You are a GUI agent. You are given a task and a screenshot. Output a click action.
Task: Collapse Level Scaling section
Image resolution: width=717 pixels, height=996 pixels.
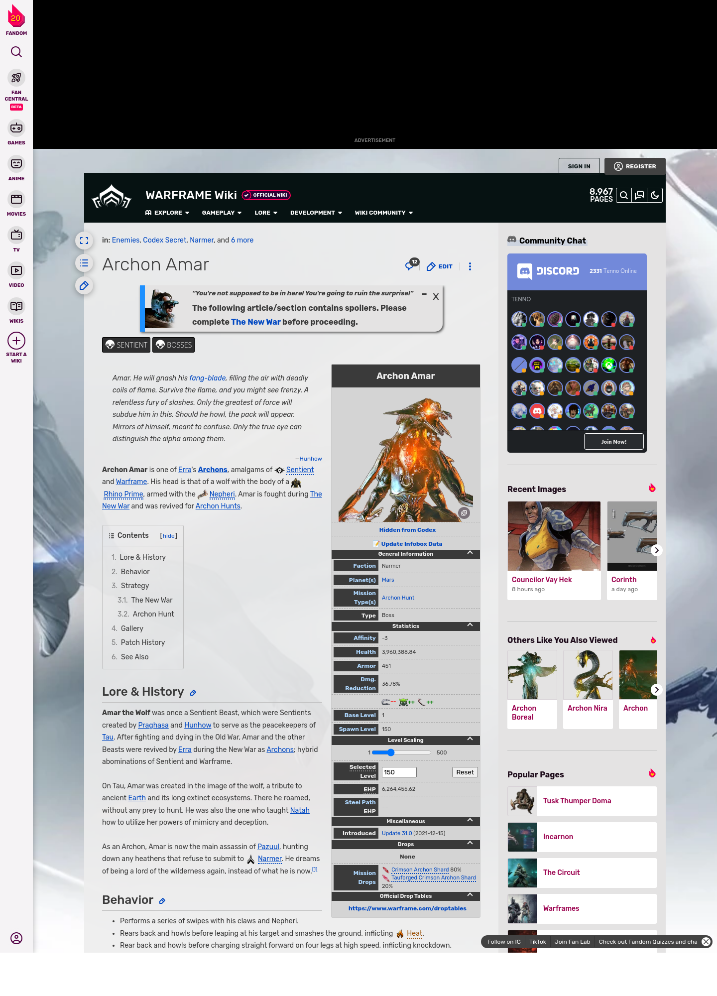tap(470, 739)
